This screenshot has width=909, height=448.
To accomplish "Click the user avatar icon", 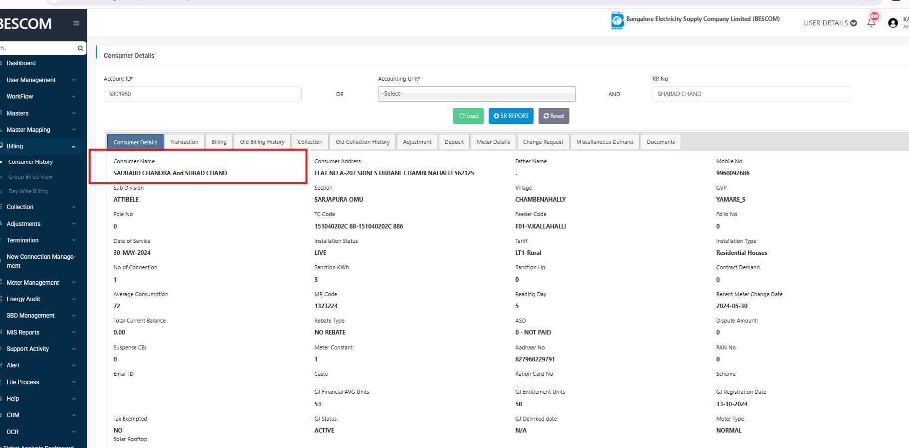I will (893, 23).
